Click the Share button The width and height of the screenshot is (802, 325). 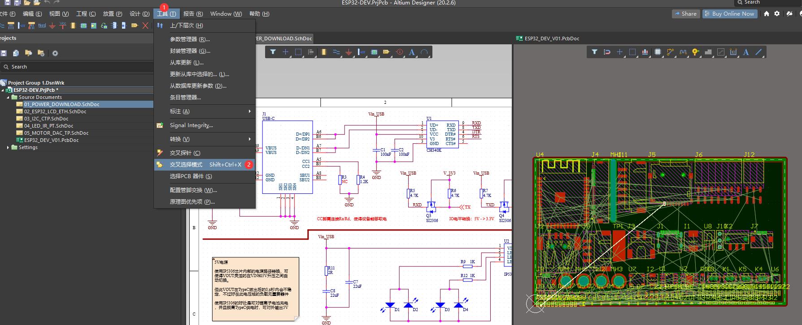[686, 14]
